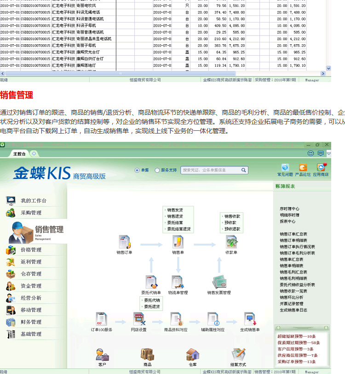Open 基础管理 module in sidebar

[x=31, y=334]
